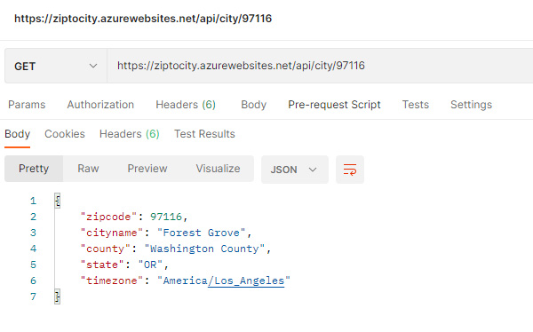
Task: Click line number 2 in the gutter
Action: [33, 217]
